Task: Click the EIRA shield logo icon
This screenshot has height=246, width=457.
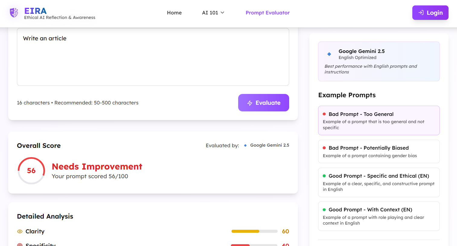Action: 14,13
